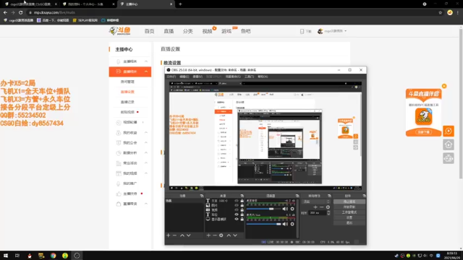Open the 查看(V) menu in OBS

[x=197, y=77]
